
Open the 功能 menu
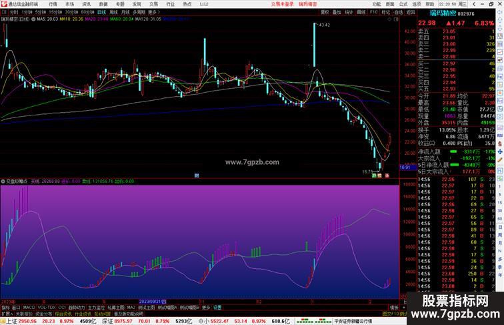377,4
